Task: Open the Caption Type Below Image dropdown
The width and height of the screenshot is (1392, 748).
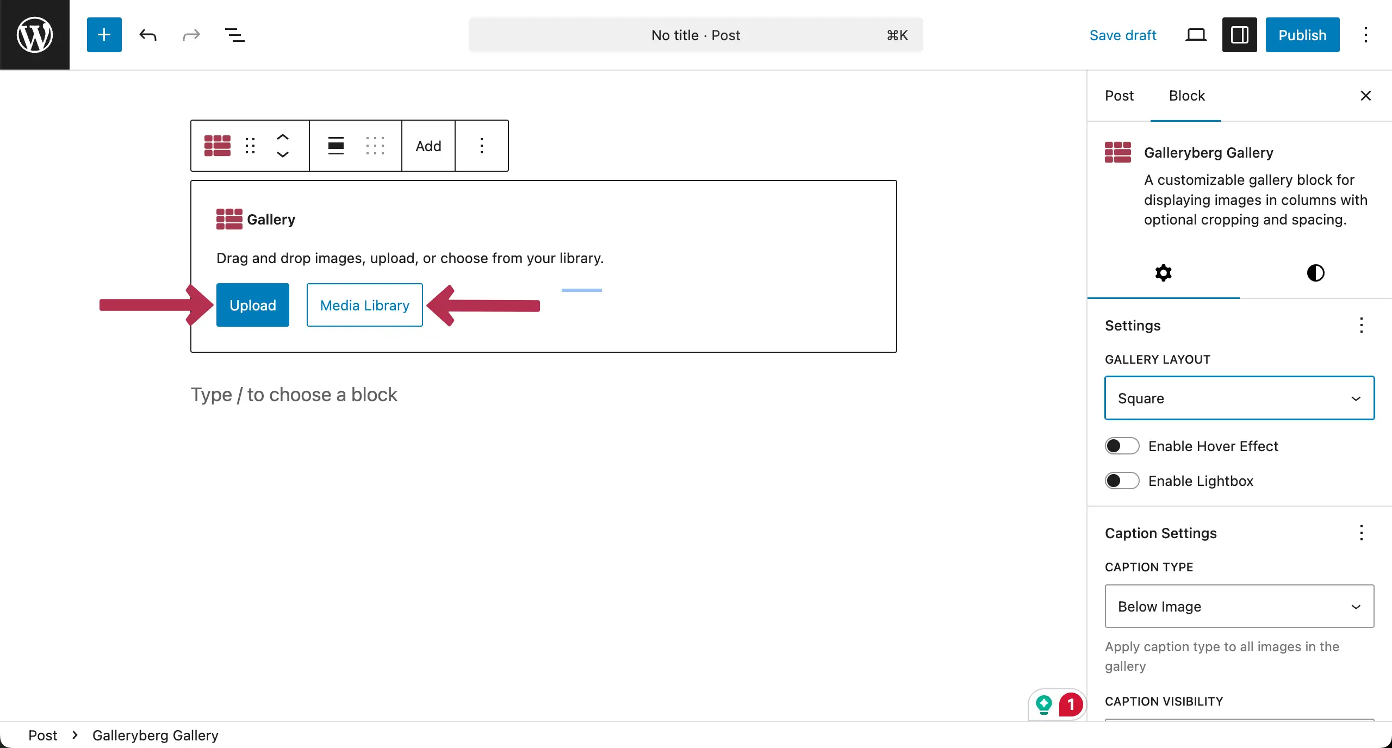Action: coord(1239,607)
